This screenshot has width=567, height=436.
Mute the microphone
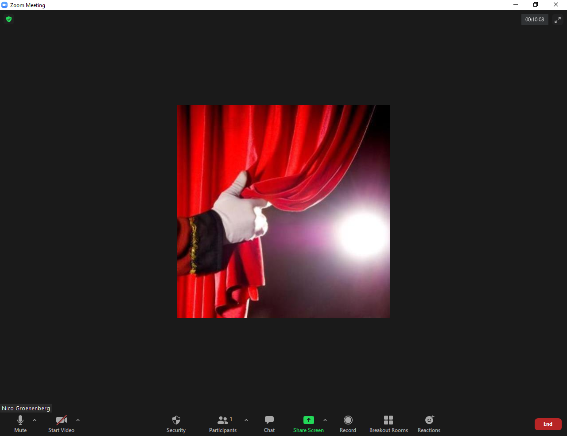20,424
